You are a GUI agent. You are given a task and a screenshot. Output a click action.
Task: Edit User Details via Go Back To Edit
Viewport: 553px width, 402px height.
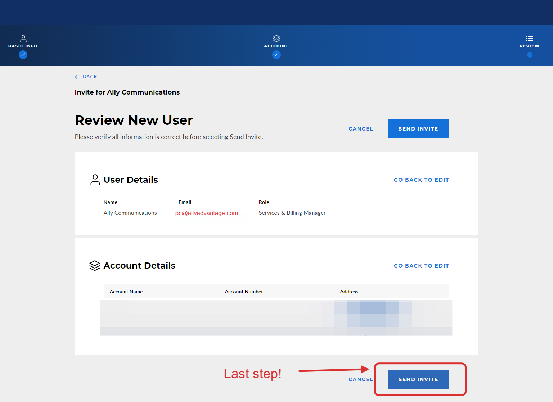pos(421,180)
